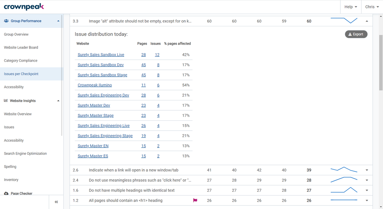Viewport: 383px width, 209px height.
Task: Open Accessibility under Group Performance
Action: click(x=14, y=87)
